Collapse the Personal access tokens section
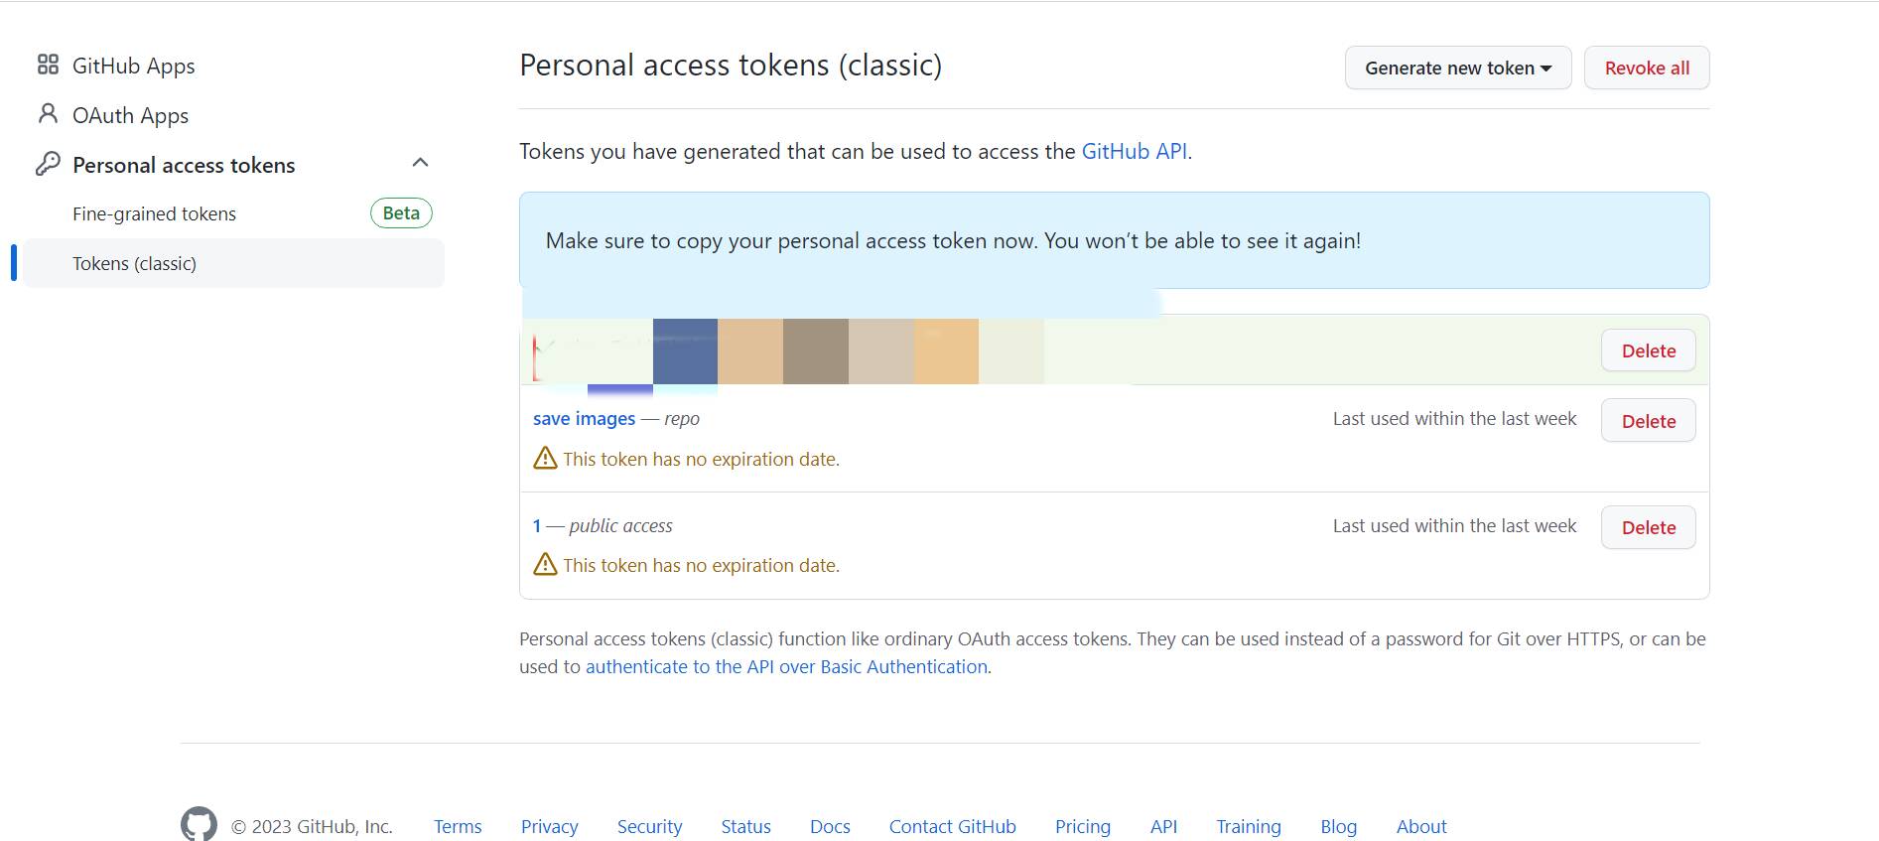The height and width of the screenshot is (841, 1879). [420, 163]
